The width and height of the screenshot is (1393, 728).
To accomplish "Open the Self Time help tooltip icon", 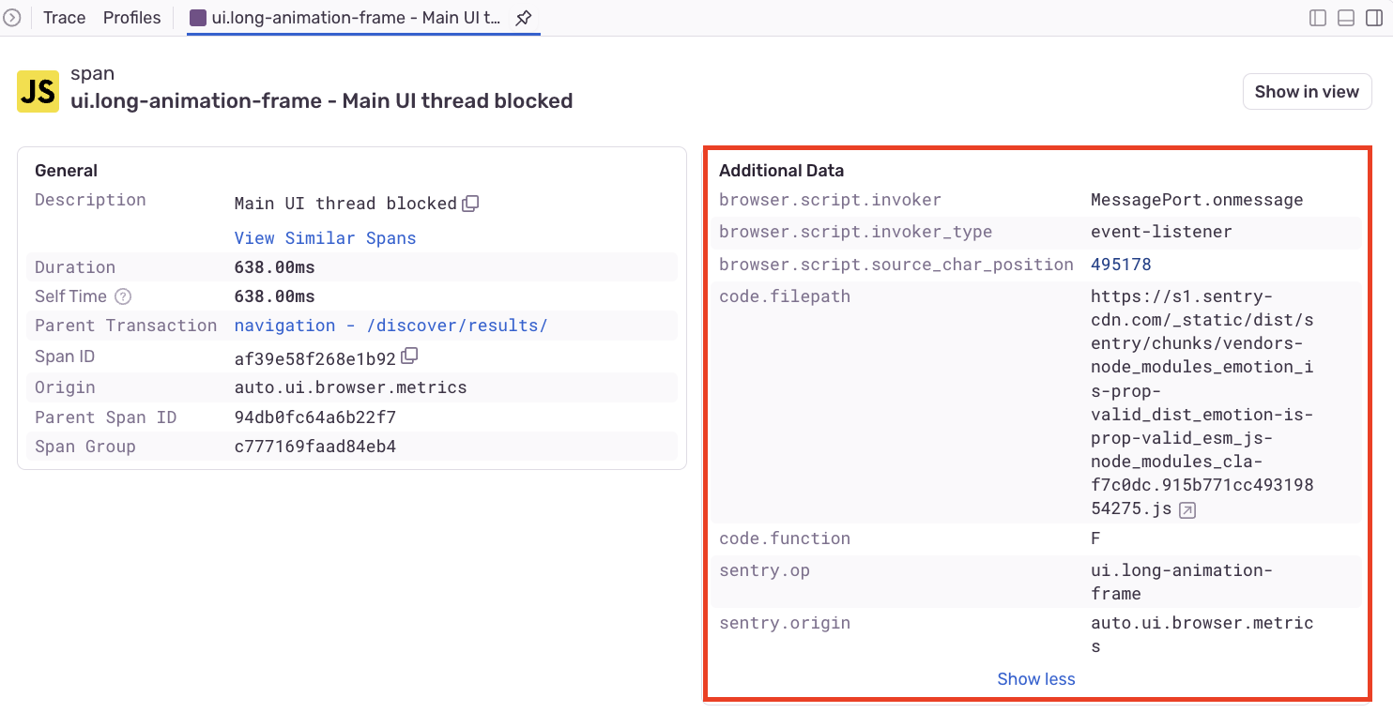I will [x=124, y=296].
